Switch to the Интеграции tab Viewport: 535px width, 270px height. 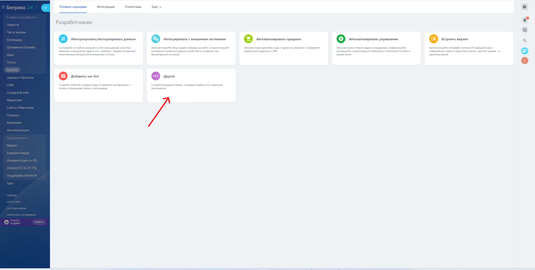click(106, 7)
